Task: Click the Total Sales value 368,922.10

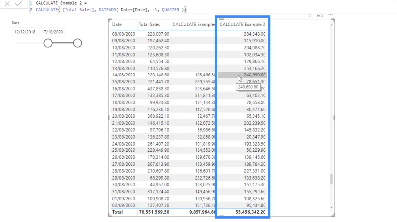Action: coord(158,116)
